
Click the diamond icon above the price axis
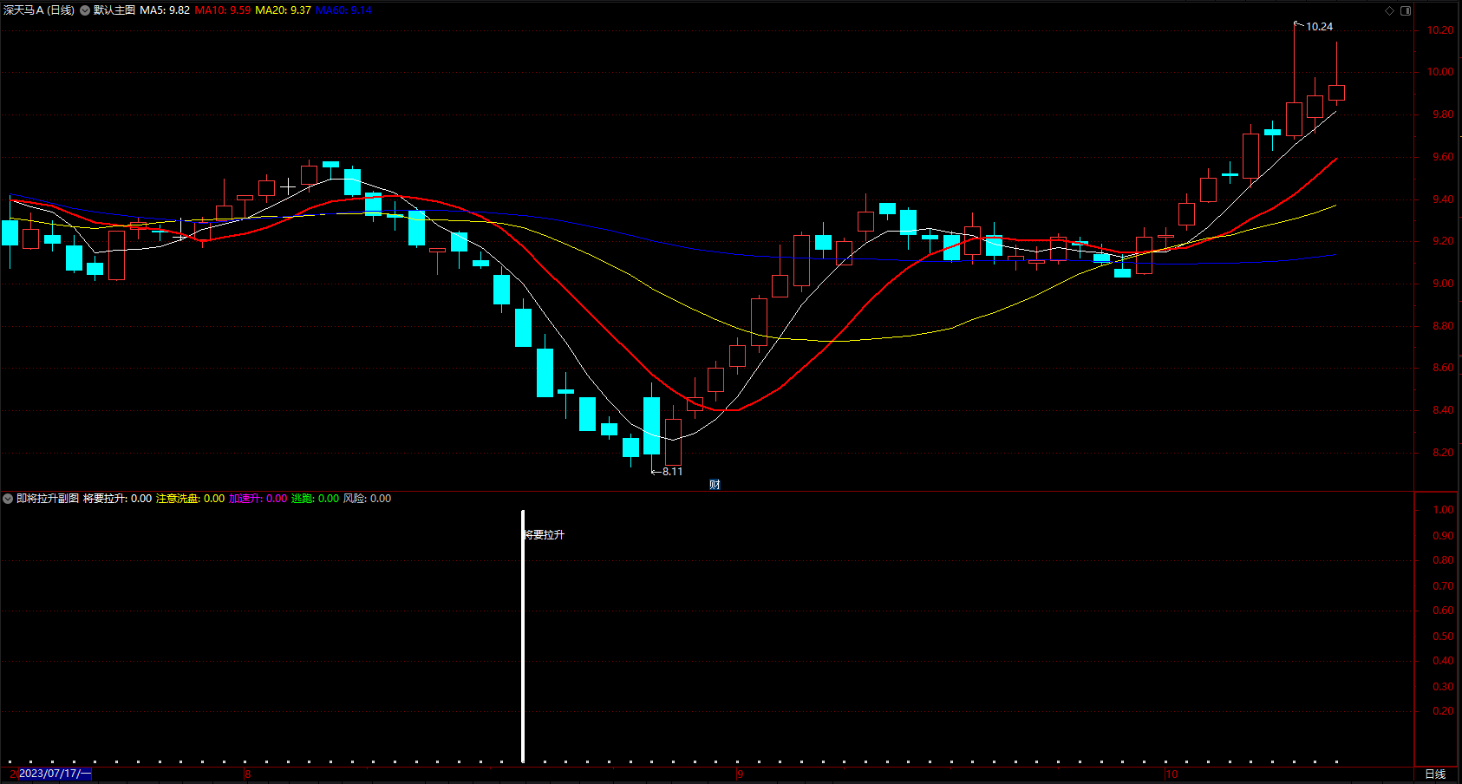[1389, 10]
